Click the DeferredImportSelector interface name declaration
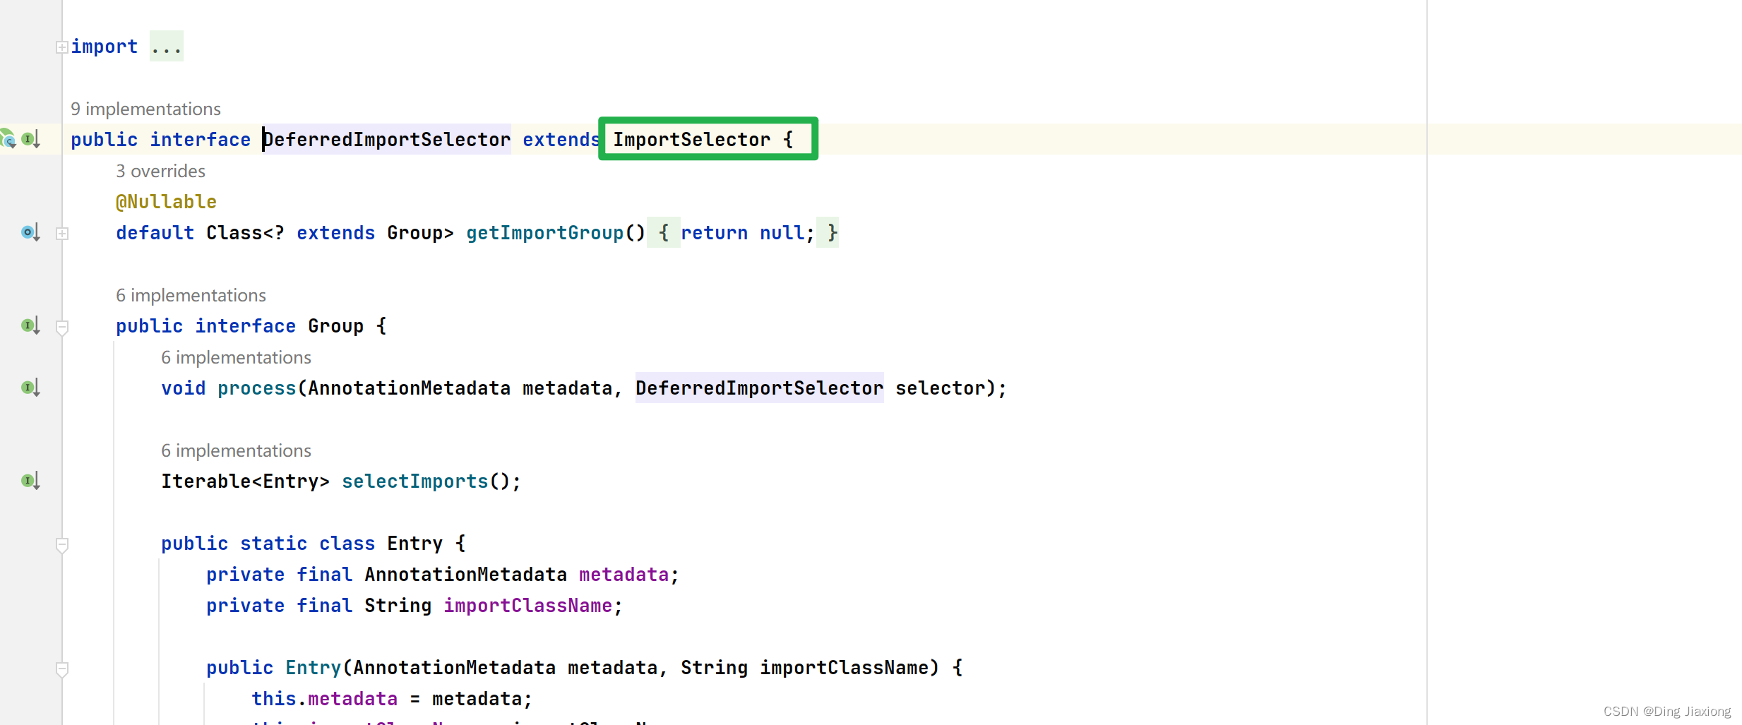The width and height of the screenshot is (1742, 725). (387, 140)
